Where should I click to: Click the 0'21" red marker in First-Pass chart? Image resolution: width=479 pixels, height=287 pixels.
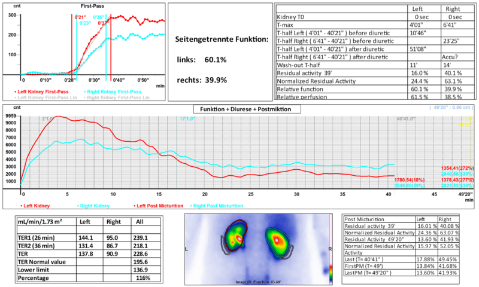[x=80, y=18]
